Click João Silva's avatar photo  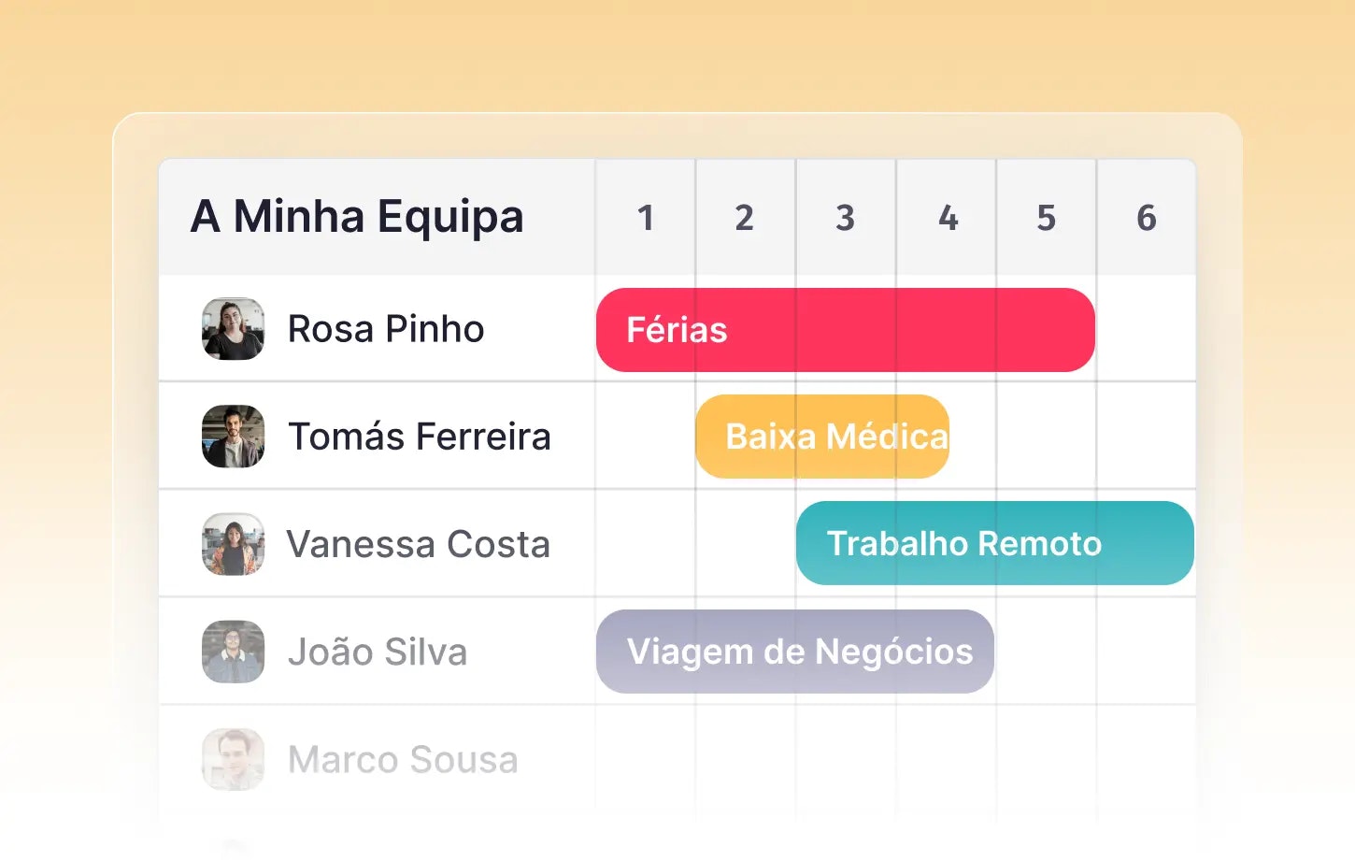233,652
